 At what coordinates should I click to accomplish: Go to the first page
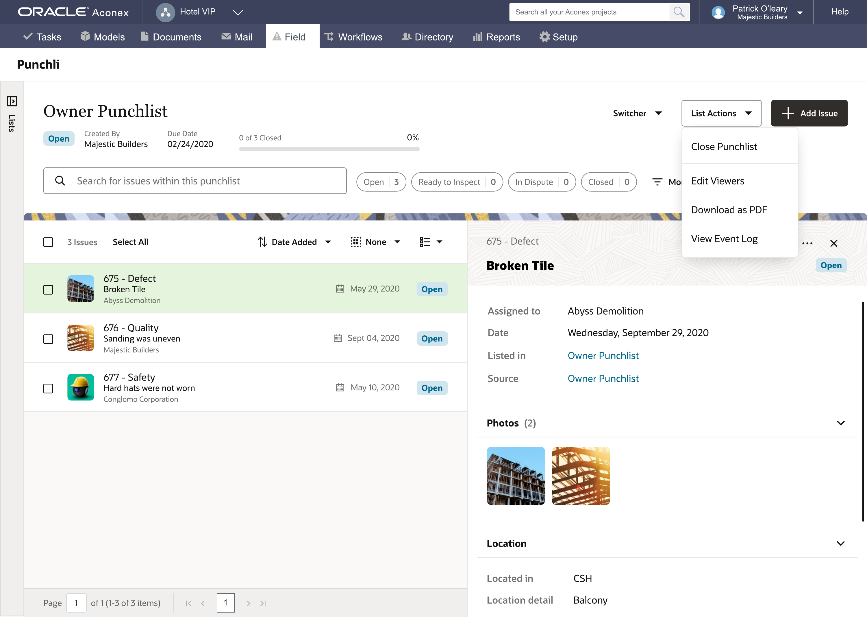click(188, 603)
